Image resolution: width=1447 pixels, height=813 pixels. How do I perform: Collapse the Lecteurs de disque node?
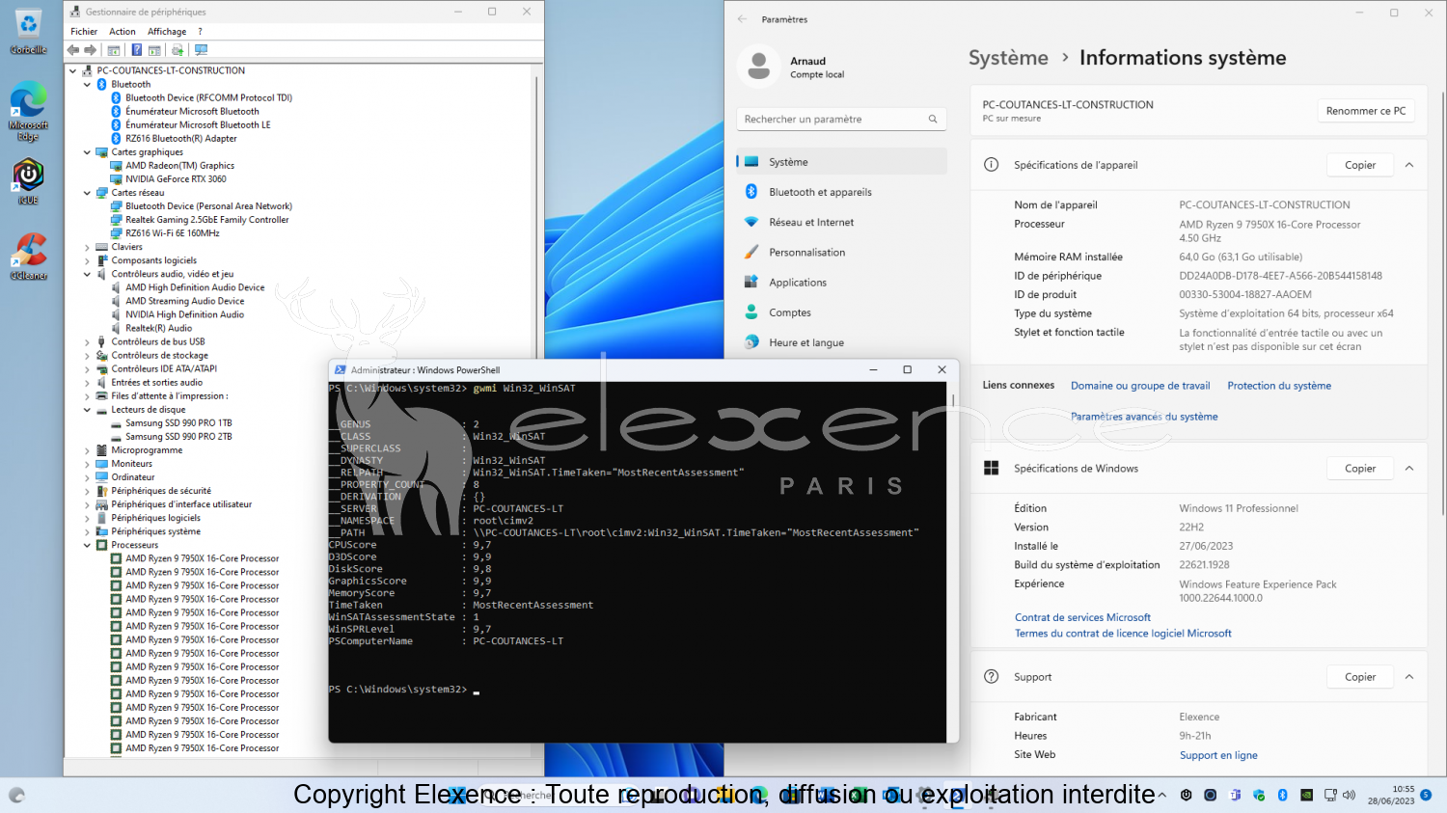point(87,410)
